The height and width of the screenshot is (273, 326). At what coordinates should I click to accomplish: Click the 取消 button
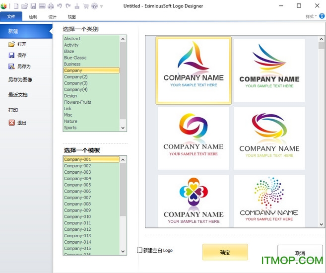[x=300, y=253]
